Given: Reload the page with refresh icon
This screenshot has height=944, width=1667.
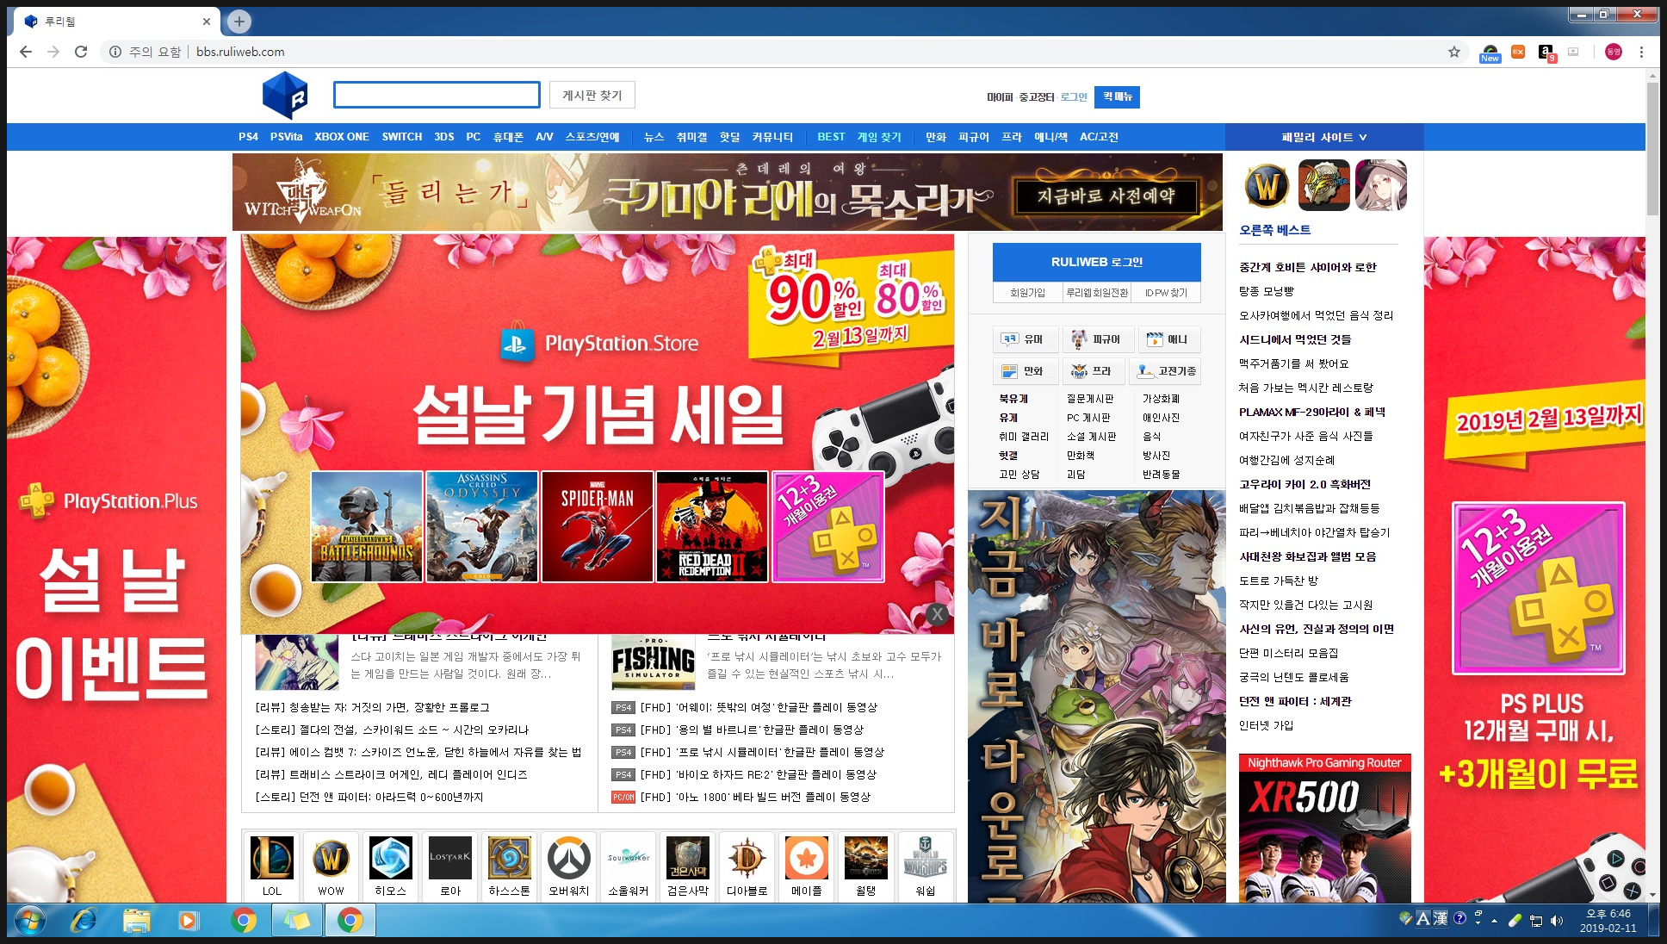Looking at the screenshot, I should pyautogui.click(x=81, y=52).
